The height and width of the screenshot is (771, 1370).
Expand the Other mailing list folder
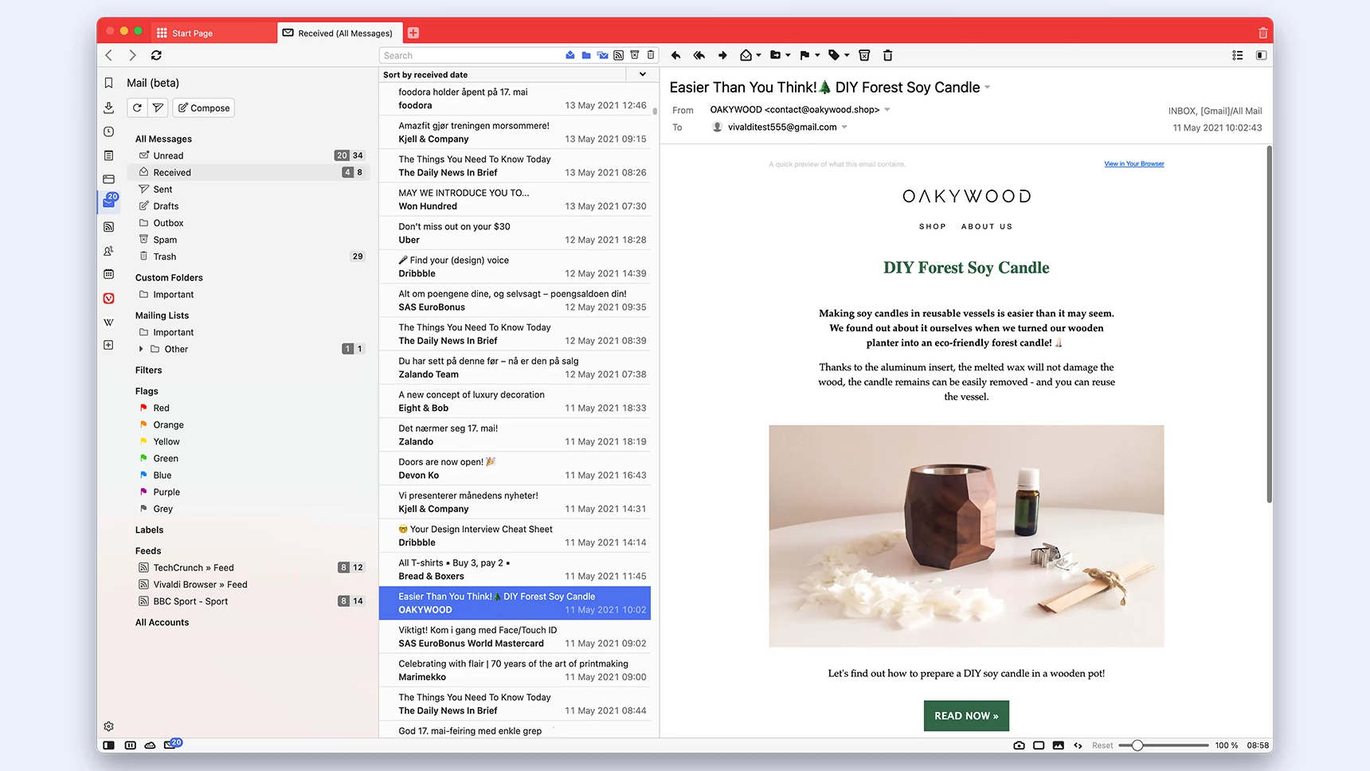pos(141,349)
